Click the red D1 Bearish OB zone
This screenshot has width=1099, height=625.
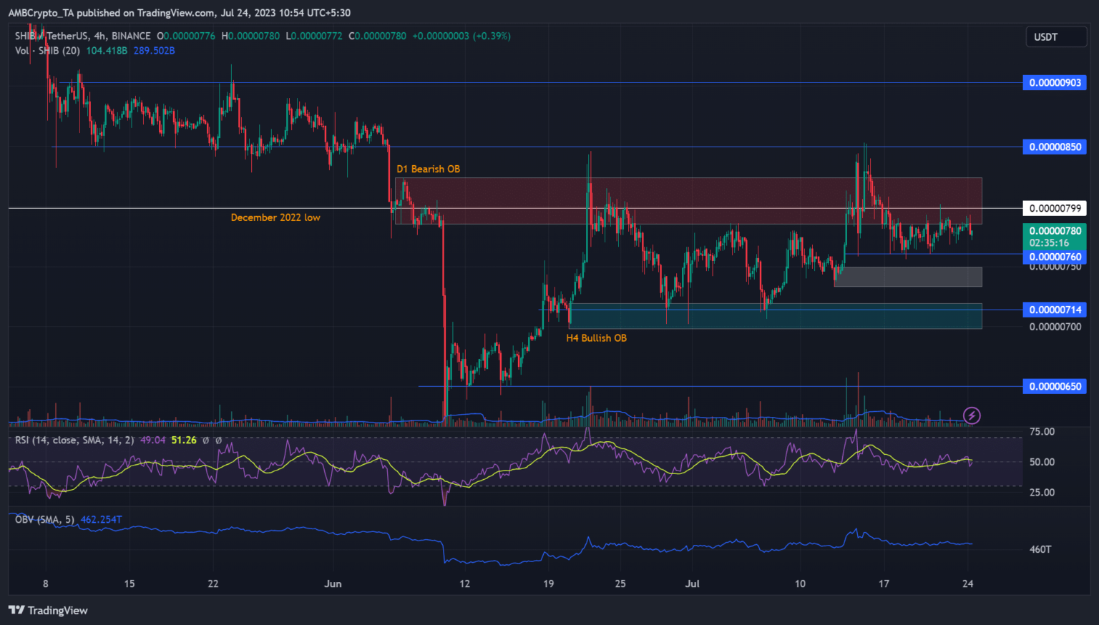(687, 193)
